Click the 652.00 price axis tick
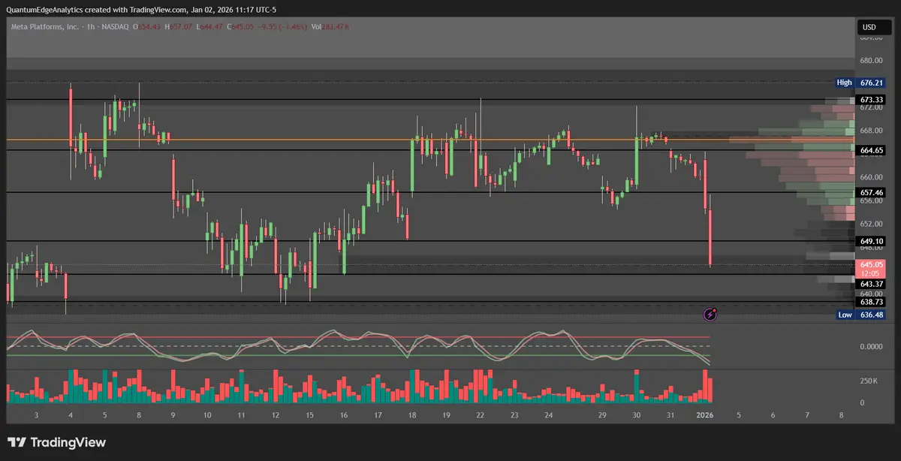 [871, 224]
